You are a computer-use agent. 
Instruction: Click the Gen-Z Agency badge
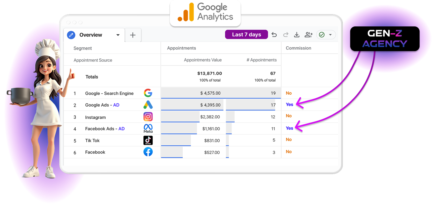point(385,39)
